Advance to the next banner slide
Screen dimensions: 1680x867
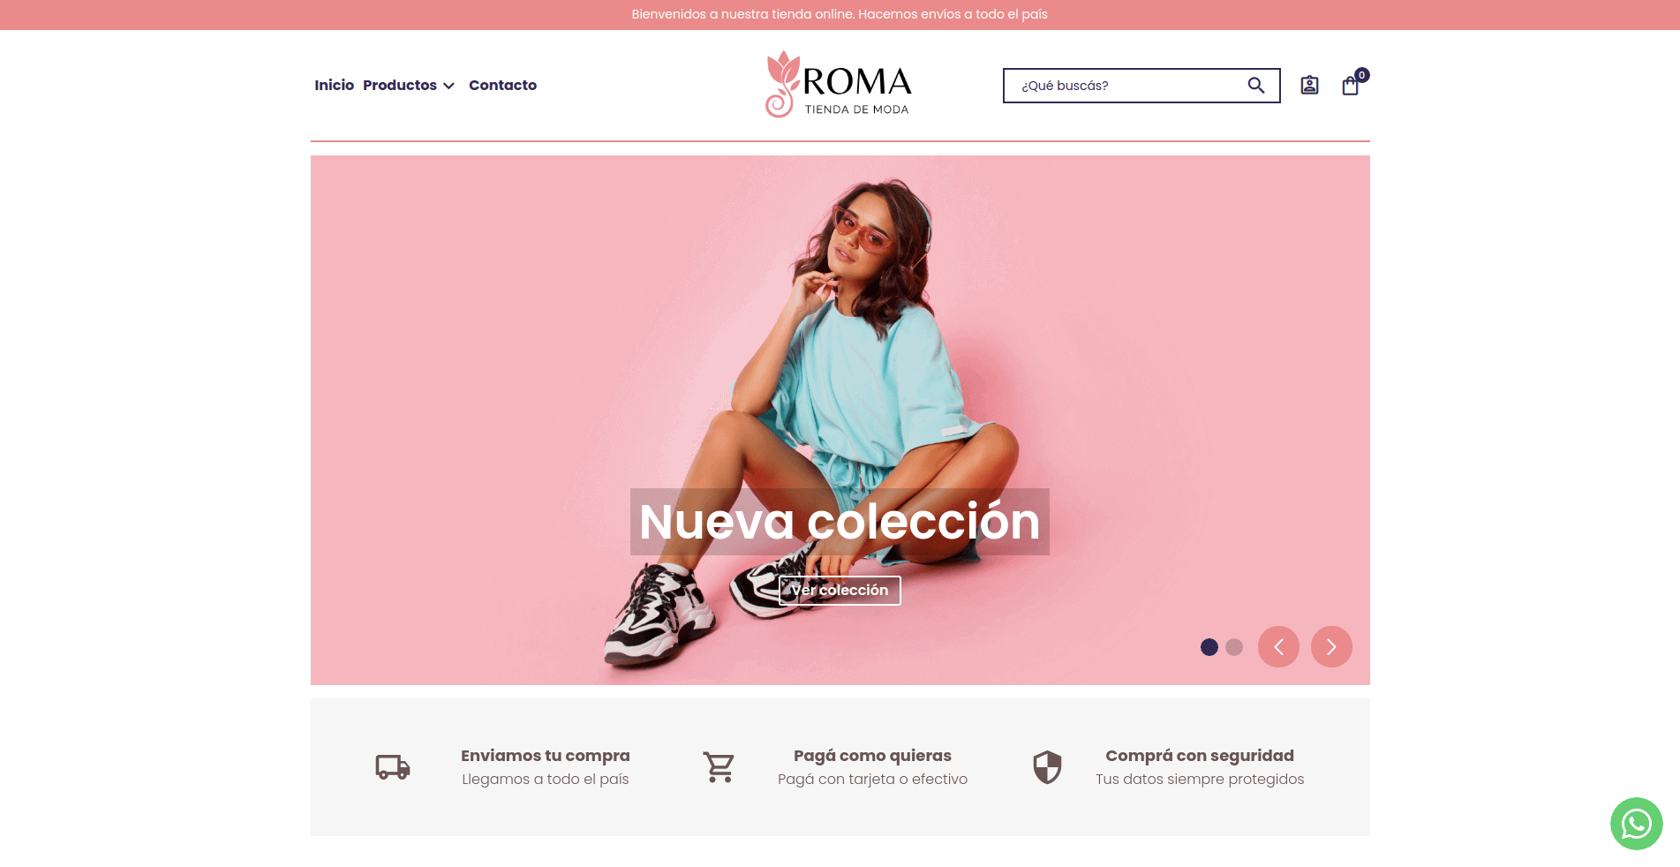click(x=1331, y=647)
